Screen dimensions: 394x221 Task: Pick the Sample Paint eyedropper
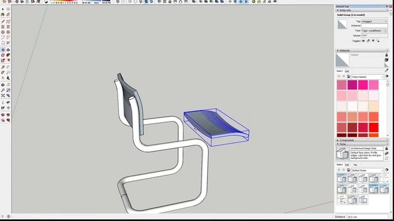pos(387,71)
